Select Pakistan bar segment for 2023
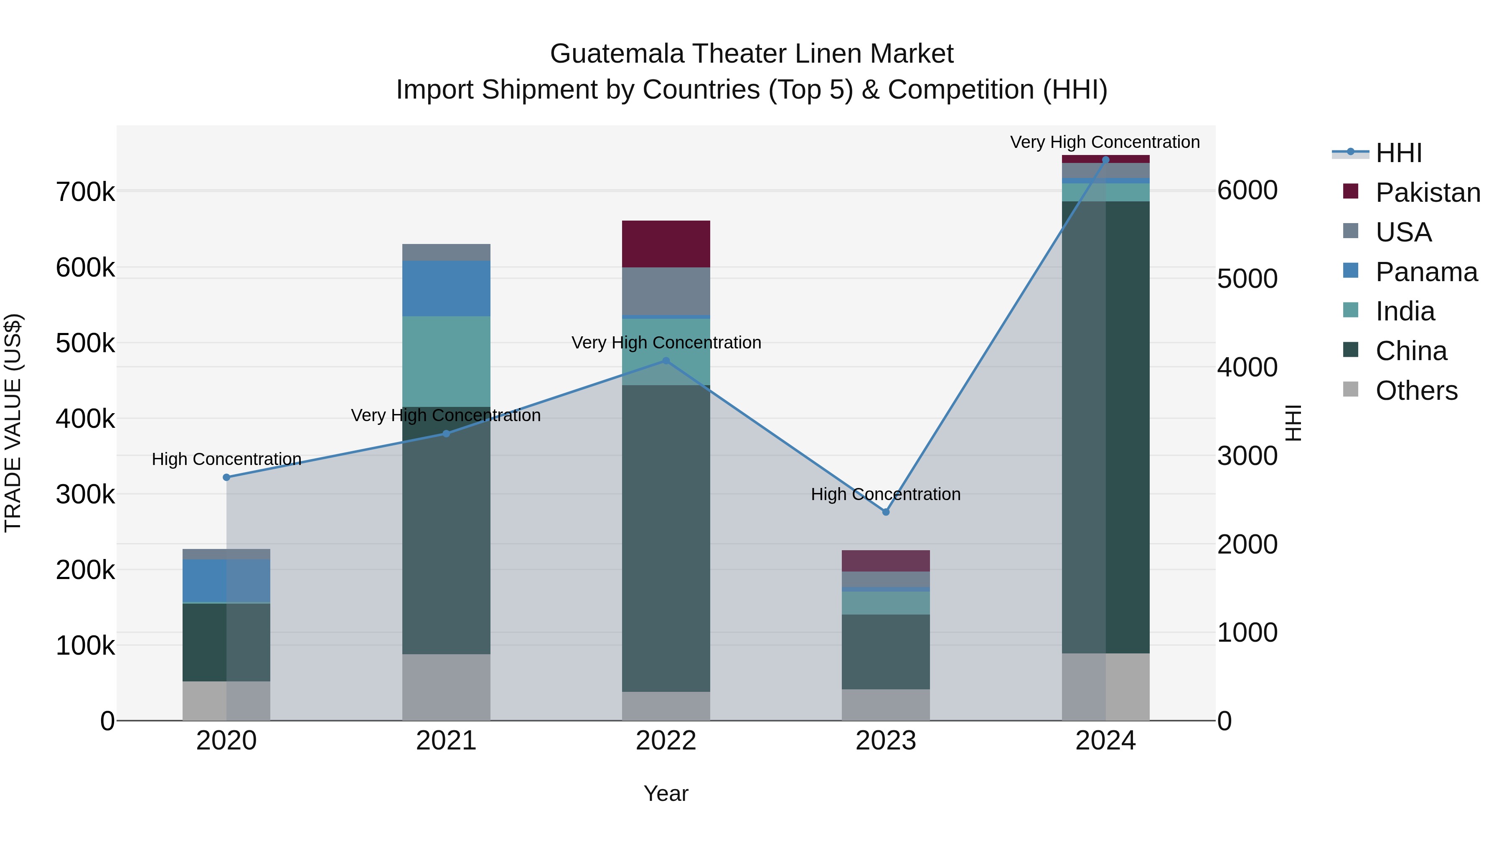Screen dimensions: 1504x846 click(886, 561)
